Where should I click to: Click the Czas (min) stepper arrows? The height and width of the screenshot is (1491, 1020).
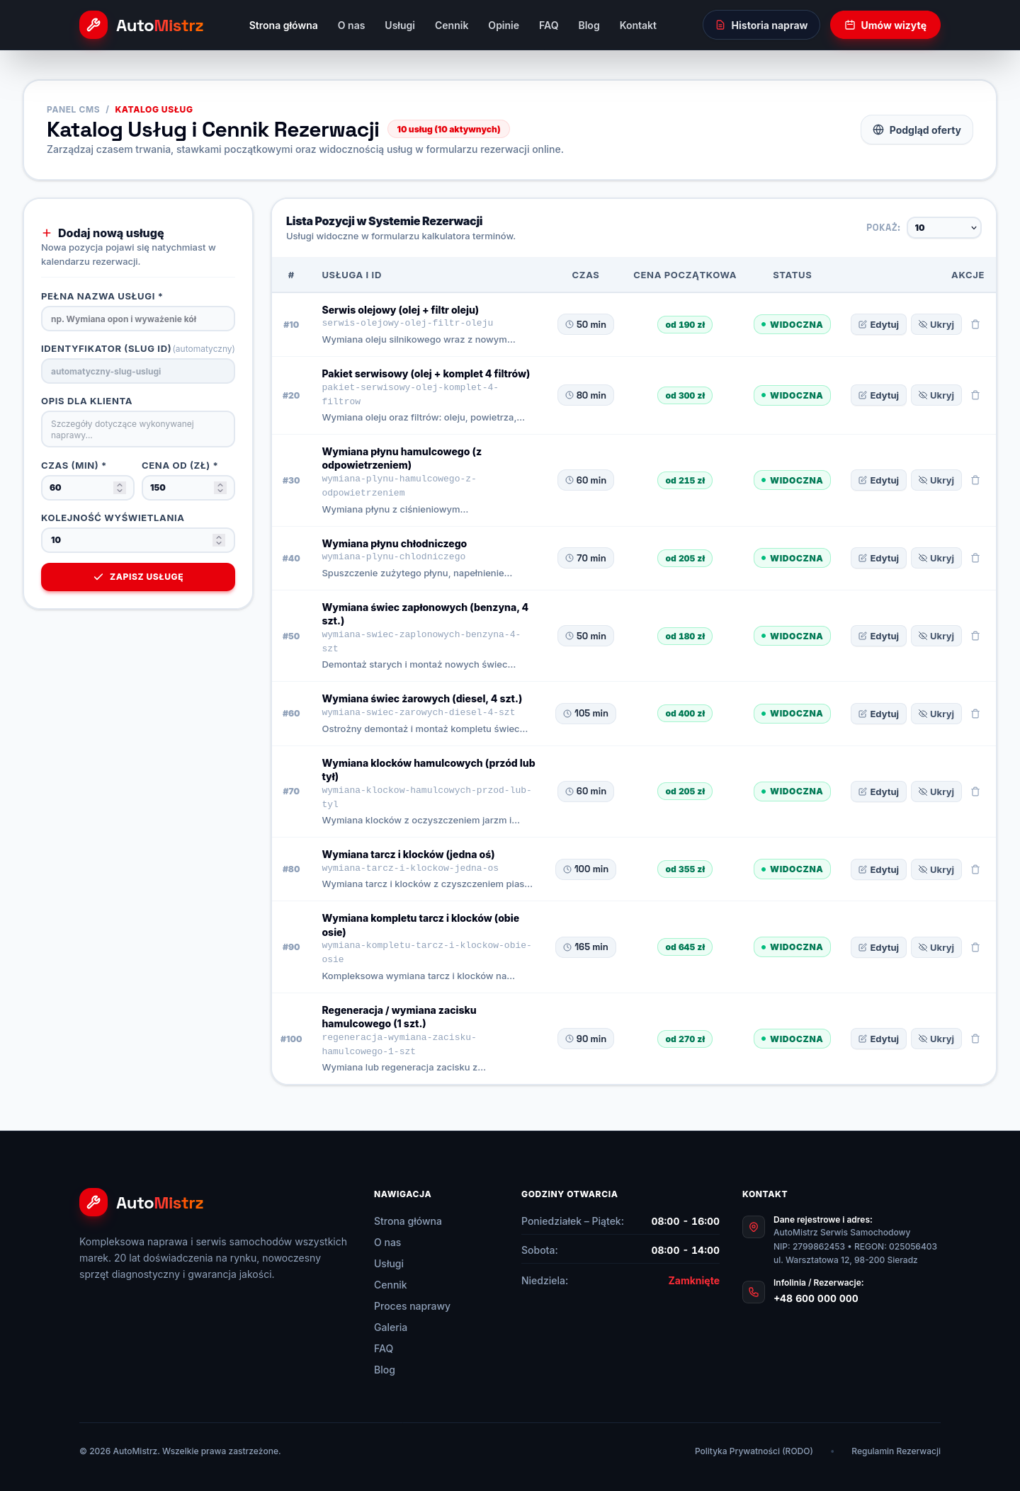click(x=120, y=487)
